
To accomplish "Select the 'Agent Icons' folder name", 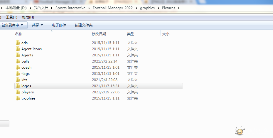I will (x=31, y=49).
